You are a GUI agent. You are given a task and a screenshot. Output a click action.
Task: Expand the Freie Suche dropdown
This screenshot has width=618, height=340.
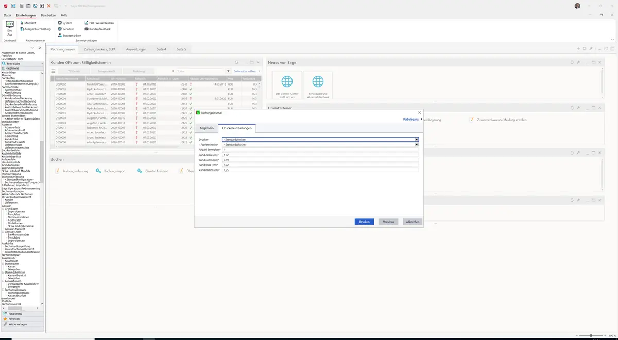tap(42, 64)
